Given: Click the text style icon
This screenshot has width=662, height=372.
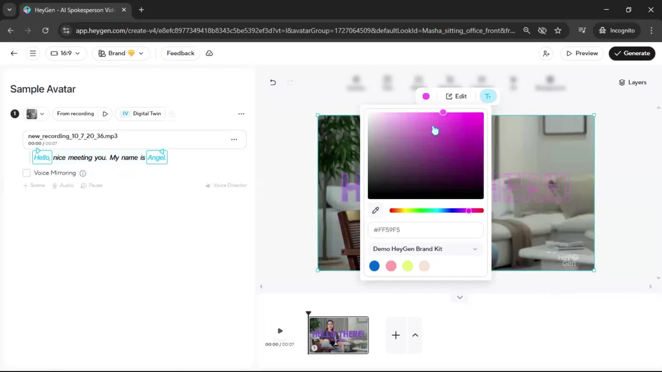Looking at the screenshot, I should tap(488, 96).
